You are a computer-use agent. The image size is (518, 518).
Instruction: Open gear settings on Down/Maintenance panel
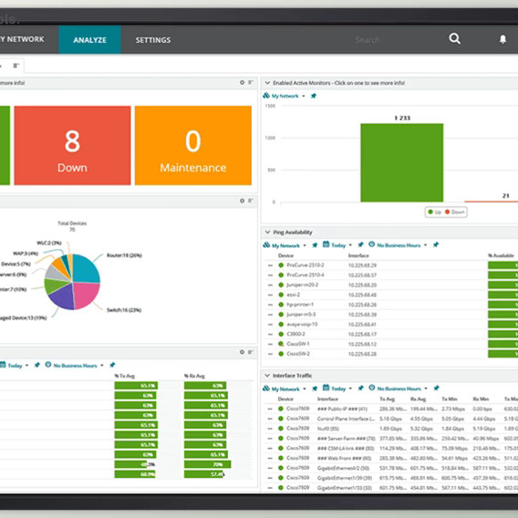coord(242,82)
